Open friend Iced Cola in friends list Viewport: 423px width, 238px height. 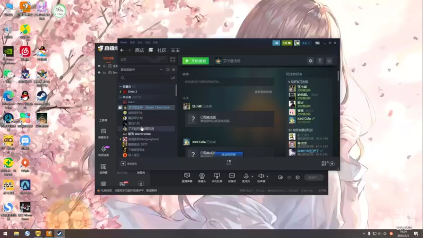[x=304, y=118]
